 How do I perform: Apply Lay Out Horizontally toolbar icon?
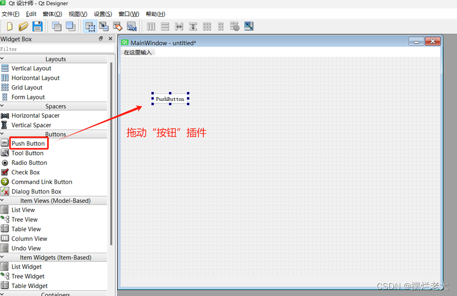(x=151, y=26)
